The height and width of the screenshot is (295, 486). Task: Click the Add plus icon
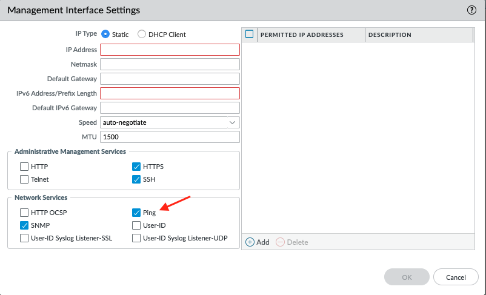point(250,242)
